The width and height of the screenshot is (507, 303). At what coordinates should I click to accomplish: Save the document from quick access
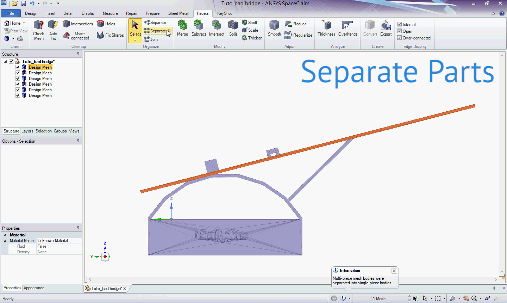click(23, 4)
